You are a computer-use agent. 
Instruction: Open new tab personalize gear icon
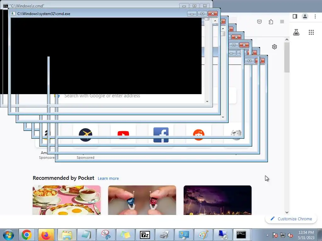pyautogui.click(x=274, y=47)
